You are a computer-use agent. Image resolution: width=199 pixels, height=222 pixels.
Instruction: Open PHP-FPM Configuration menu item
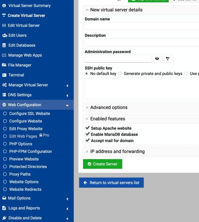(30, 151)
